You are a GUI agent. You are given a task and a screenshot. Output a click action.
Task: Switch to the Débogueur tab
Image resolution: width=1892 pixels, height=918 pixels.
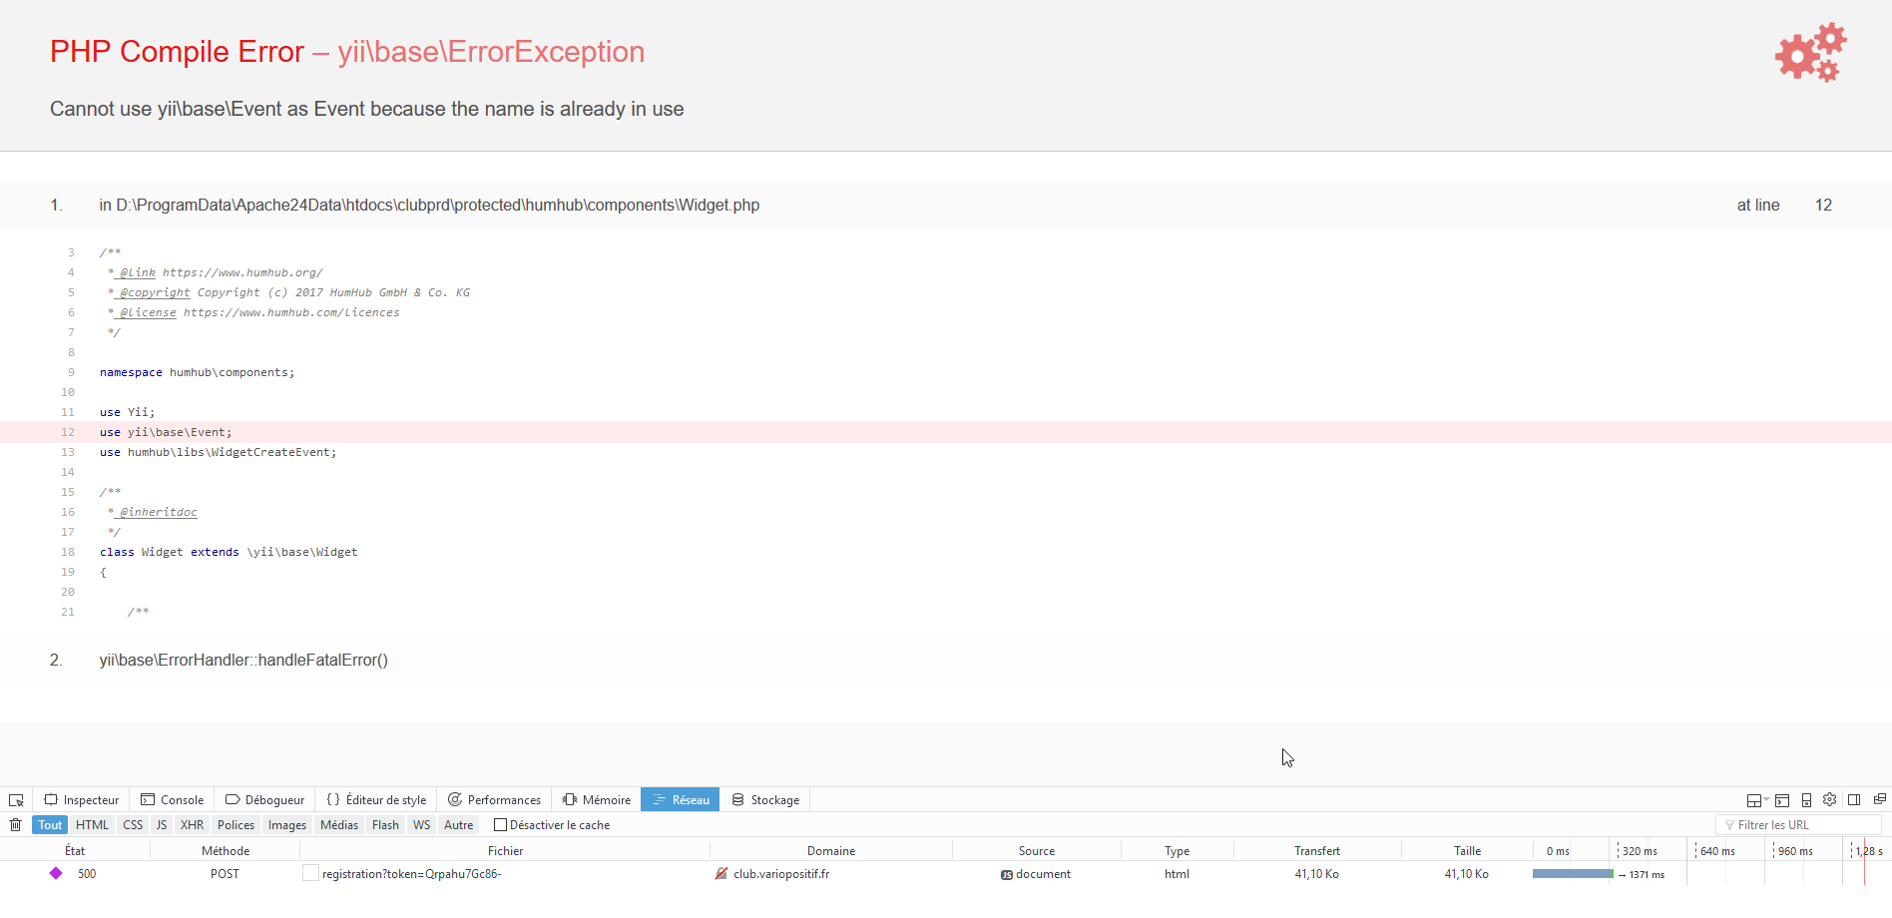(265, 799)
